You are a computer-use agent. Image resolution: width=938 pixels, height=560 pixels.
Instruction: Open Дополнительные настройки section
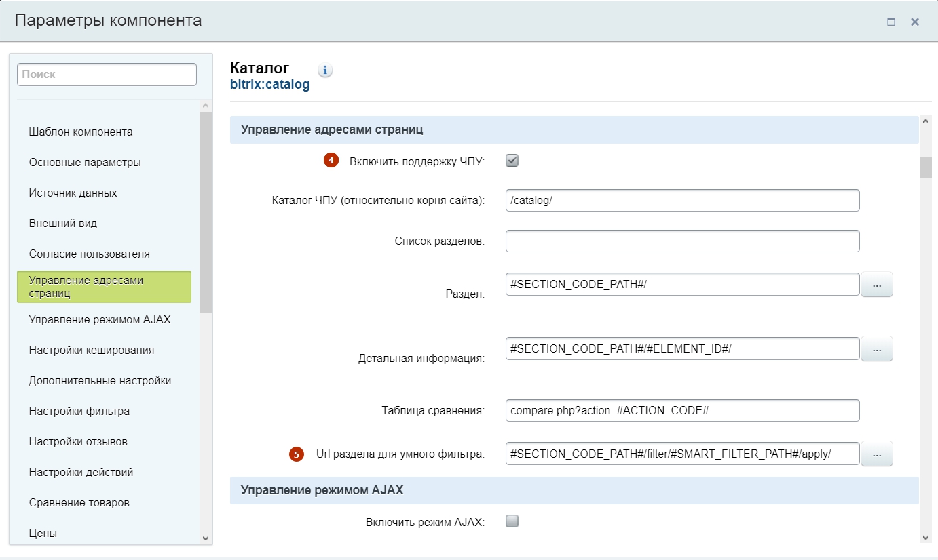pyautogui.click(x=100, y=381)
